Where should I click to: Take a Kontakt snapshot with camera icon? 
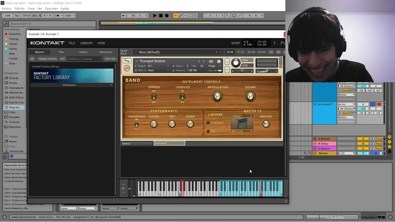[211, 61]
